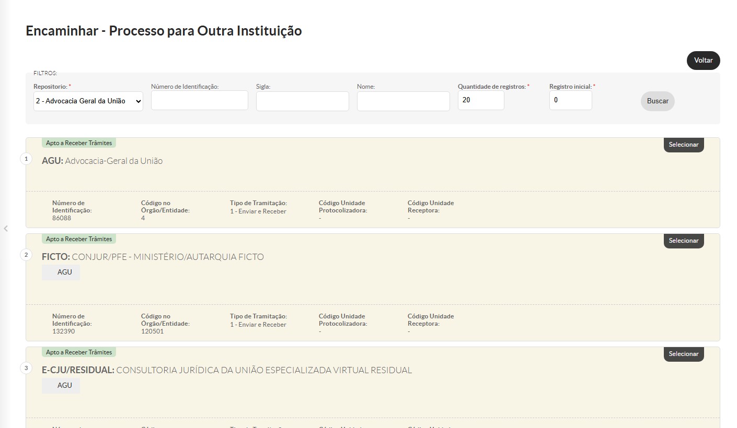Select the E-CJU/RESIDUAL entry
The width and height of the screenshot is (737, 428).
(x=684, y=354)
